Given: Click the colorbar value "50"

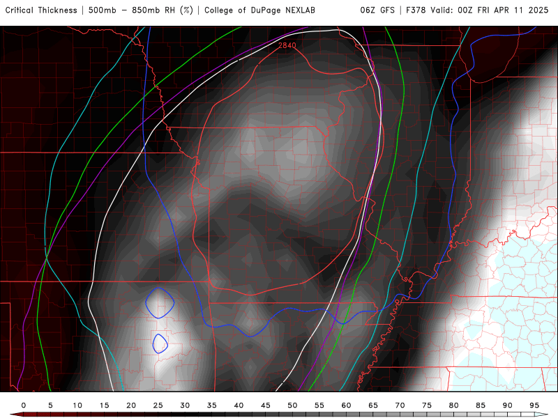Looking at the screenshot, I should 292,405.
